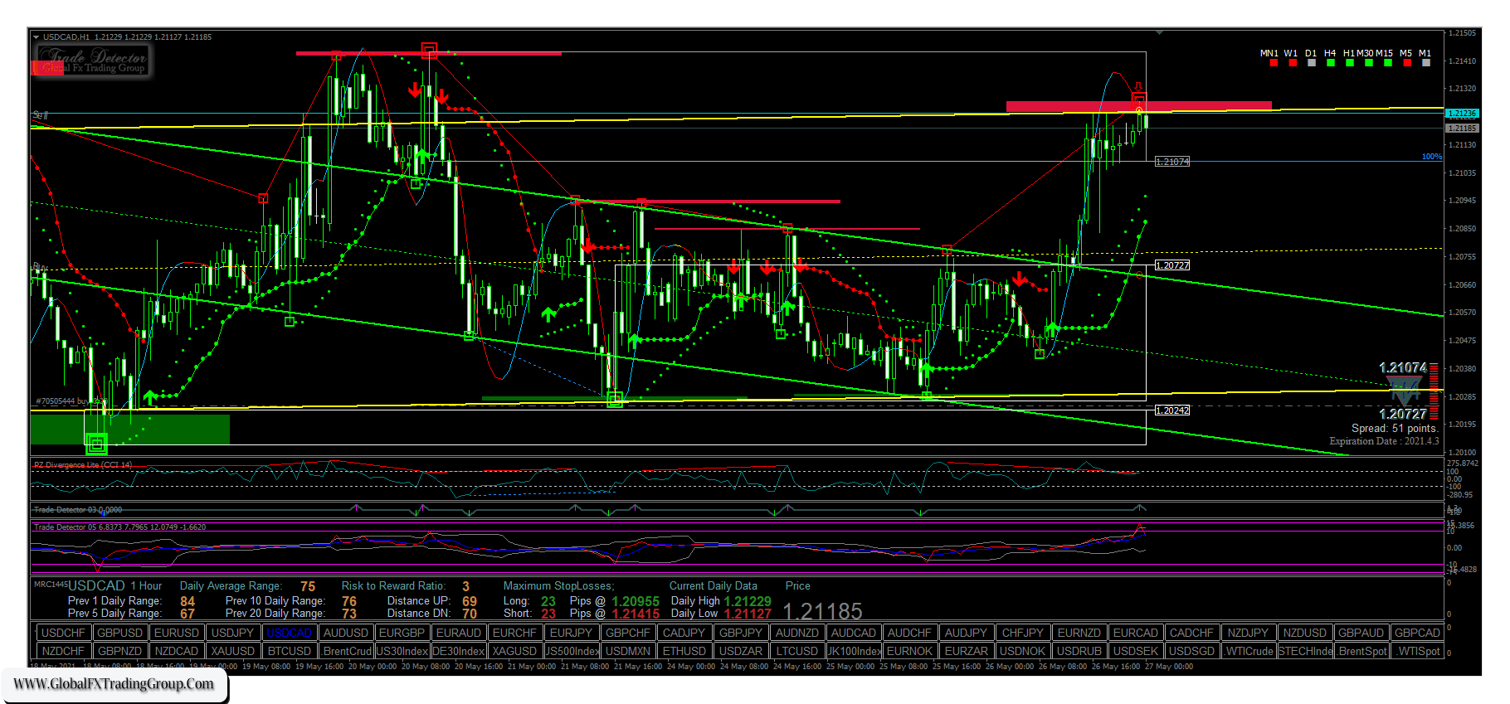
Task: Click the M1 gray trend indicator square
Action: click(x=1425, y=63)
